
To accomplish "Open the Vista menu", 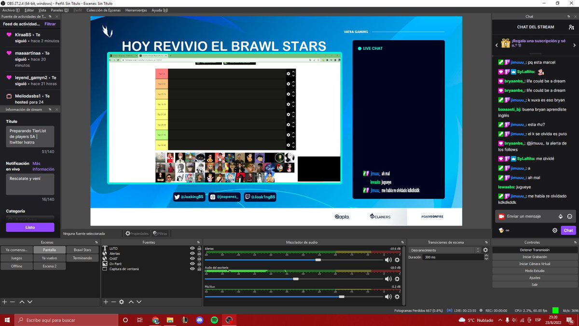I will coord(42,10).
